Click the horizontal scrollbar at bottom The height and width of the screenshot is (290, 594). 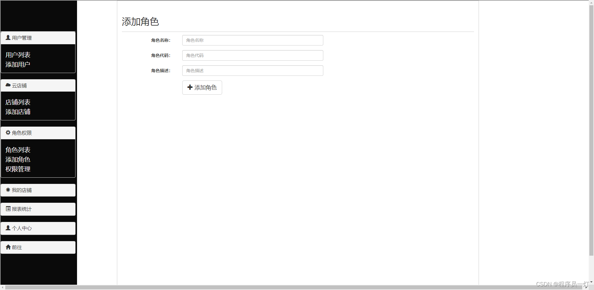(x=294, y=288)
